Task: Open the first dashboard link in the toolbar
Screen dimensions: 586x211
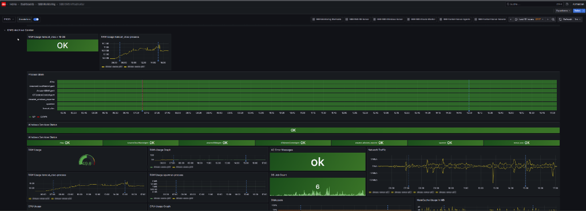Action: click(x=327, y=19)
